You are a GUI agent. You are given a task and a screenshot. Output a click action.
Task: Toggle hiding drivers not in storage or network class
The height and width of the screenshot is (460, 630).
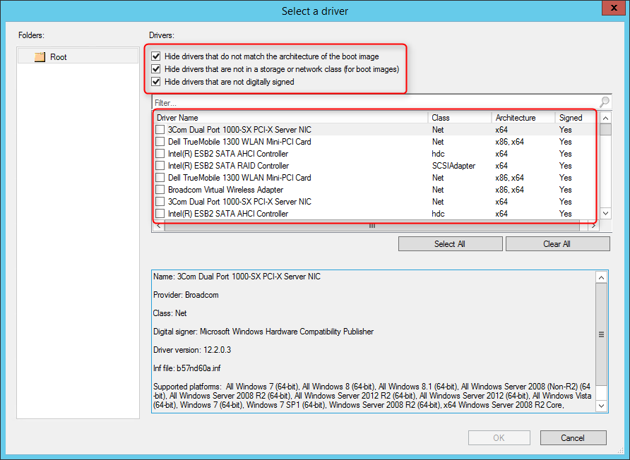pos(156,69)
